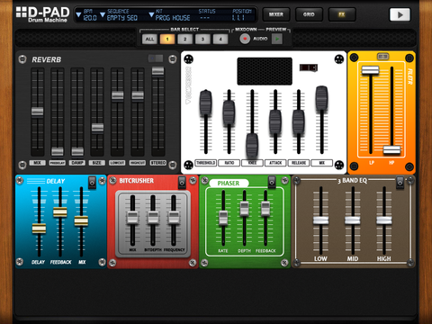Open the BPM dropdown arrow

click(x=78, y=14)
